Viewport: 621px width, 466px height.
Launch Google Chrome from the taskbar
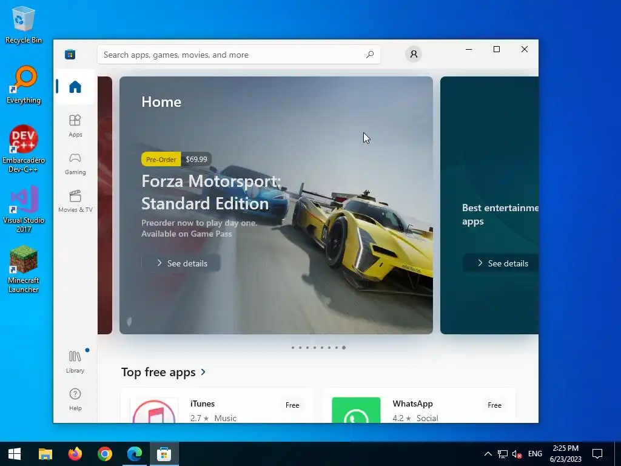point(105,454)
